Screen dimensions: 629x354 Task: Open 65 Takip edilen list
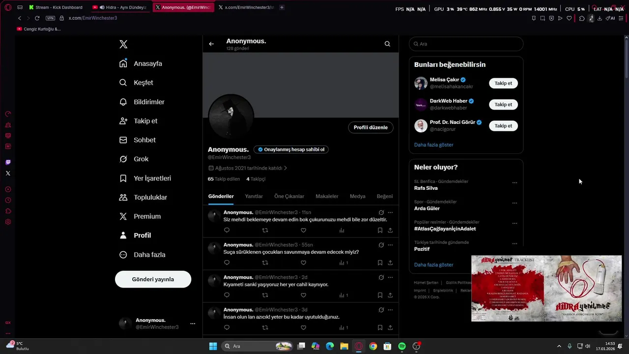click(x=224, y=179)
